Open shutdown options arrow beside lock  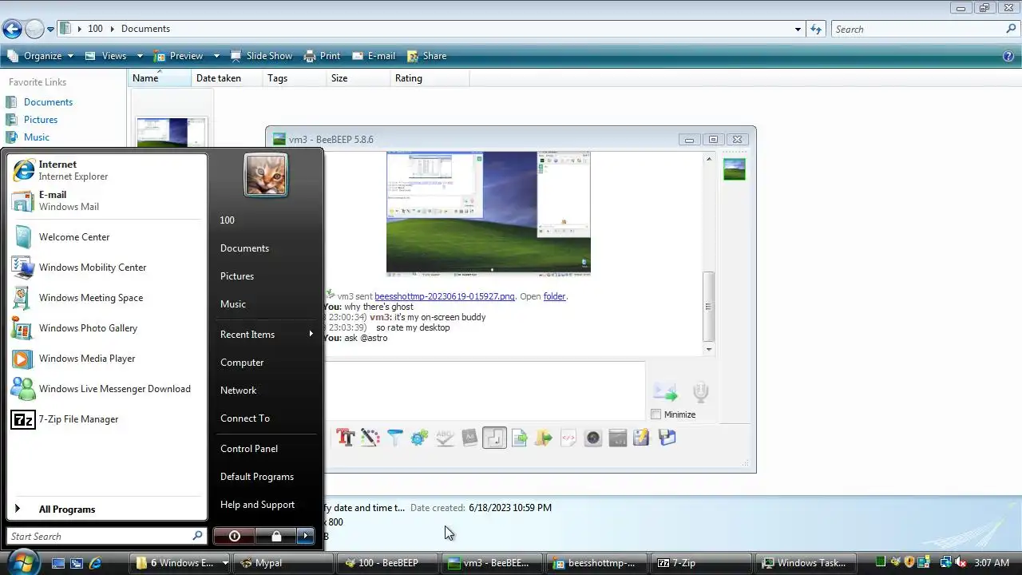(306, 536)
